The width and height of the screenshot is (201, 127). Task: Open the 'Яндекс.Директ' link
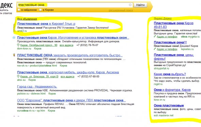click(x=163, y=18)
